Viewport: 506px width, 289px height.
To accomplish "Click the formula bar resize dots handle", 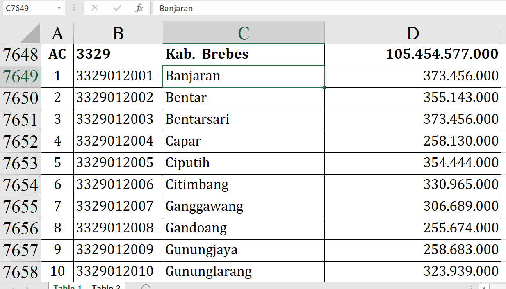I will click(x=74, y=8).
